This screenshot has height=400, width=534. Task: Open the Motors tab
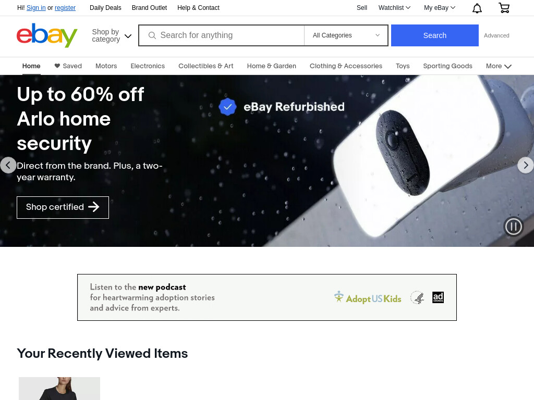tap(106, 66)
